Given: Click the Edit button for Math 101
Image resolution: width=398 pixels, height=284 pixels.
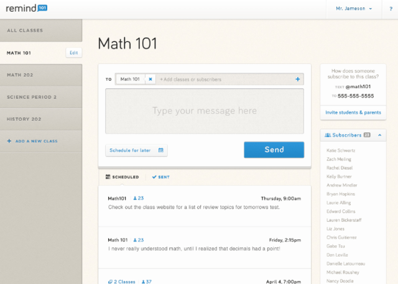Looking at the screenshot, I should pos(74,53).
